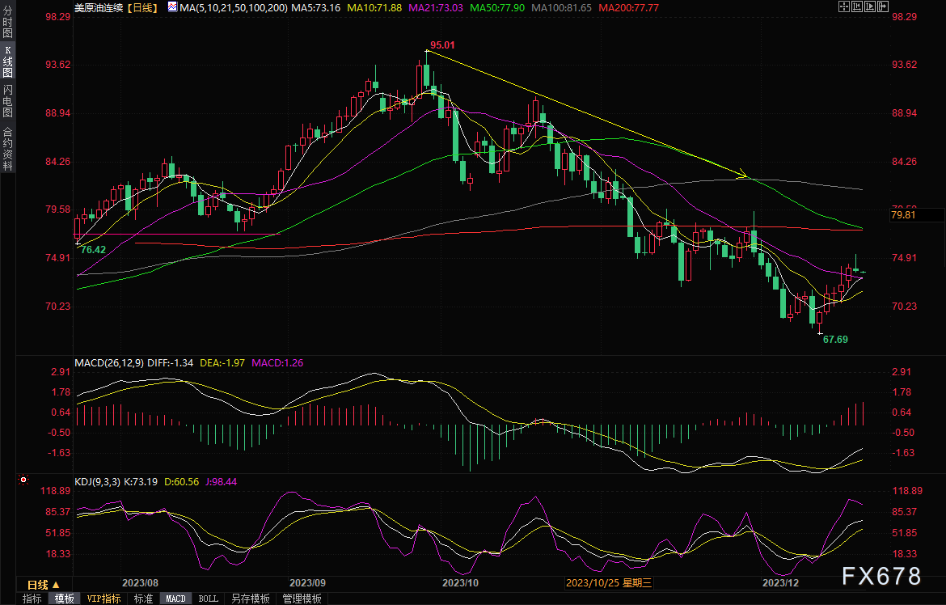
Task: Click the jump-to-start chart icon
Action: pyautogui.click(x=858, y=6)
